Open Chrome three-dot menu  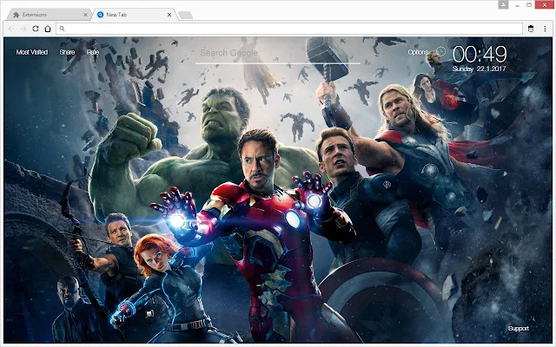(x=545, y=29)
